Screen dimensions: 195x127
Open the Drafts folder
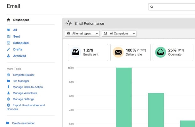coord(18,49)
